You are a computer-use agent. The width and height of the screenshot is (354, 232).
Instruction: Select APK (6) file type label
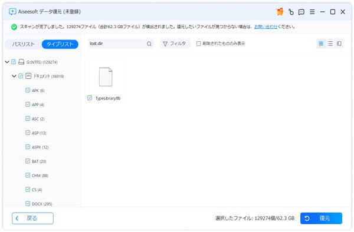point(38,91)
